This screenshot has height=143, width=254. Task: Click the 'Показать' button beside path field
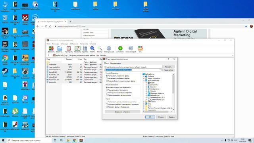(168, 67)
